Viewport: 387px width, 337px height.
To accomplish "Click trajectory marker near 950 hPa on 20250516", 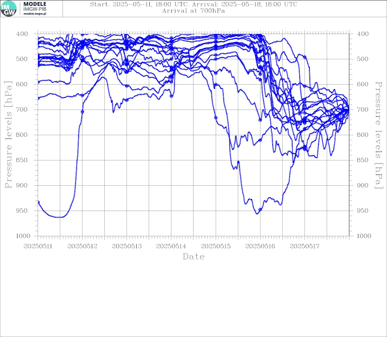I will pyautogui.click(x=260, y=210).
